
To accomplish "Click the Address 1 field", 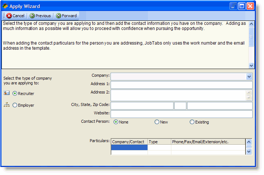I will point(182,85).
